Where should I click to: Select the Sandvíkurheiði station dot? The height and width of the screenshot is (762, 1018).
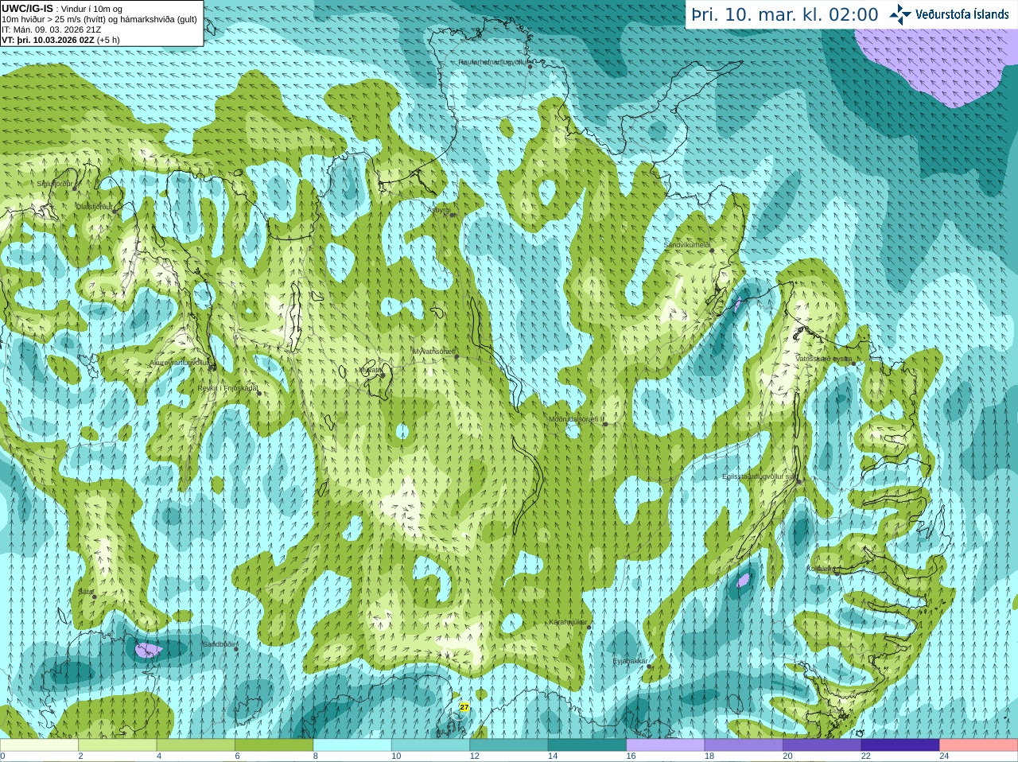coord(713,251)
